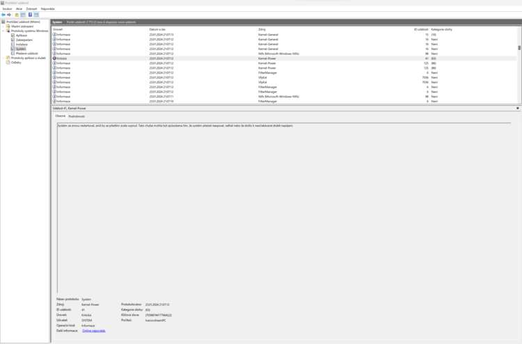Click the SYSTEM user value in details
Screen dimensions: 522x344
point(86,320)
